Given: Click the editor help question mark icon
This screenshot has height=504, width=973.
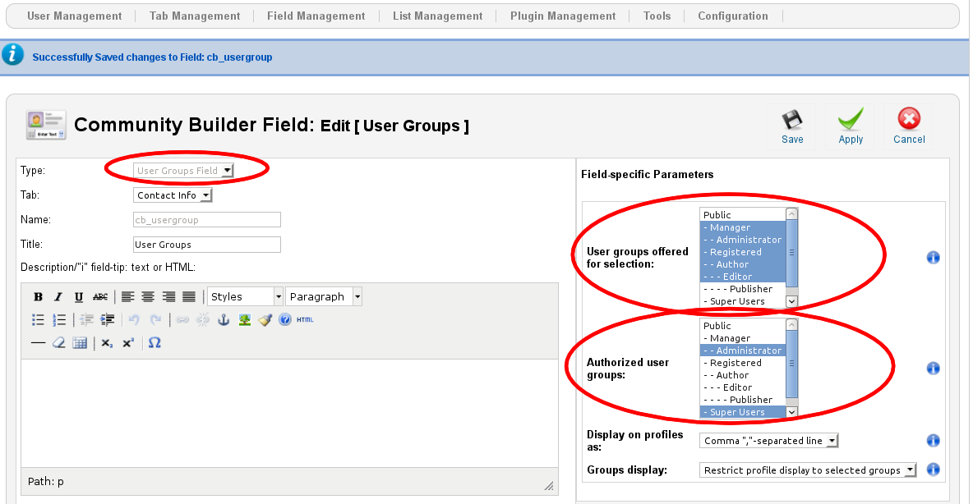Looking at the screenshot, I should coord(284,320).
